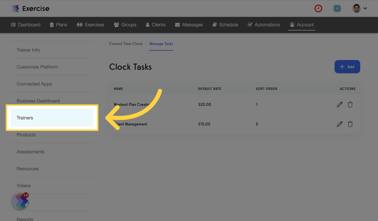Open the Clients menu item
This screenshot has height=221, width=378.
coord(156,25)
